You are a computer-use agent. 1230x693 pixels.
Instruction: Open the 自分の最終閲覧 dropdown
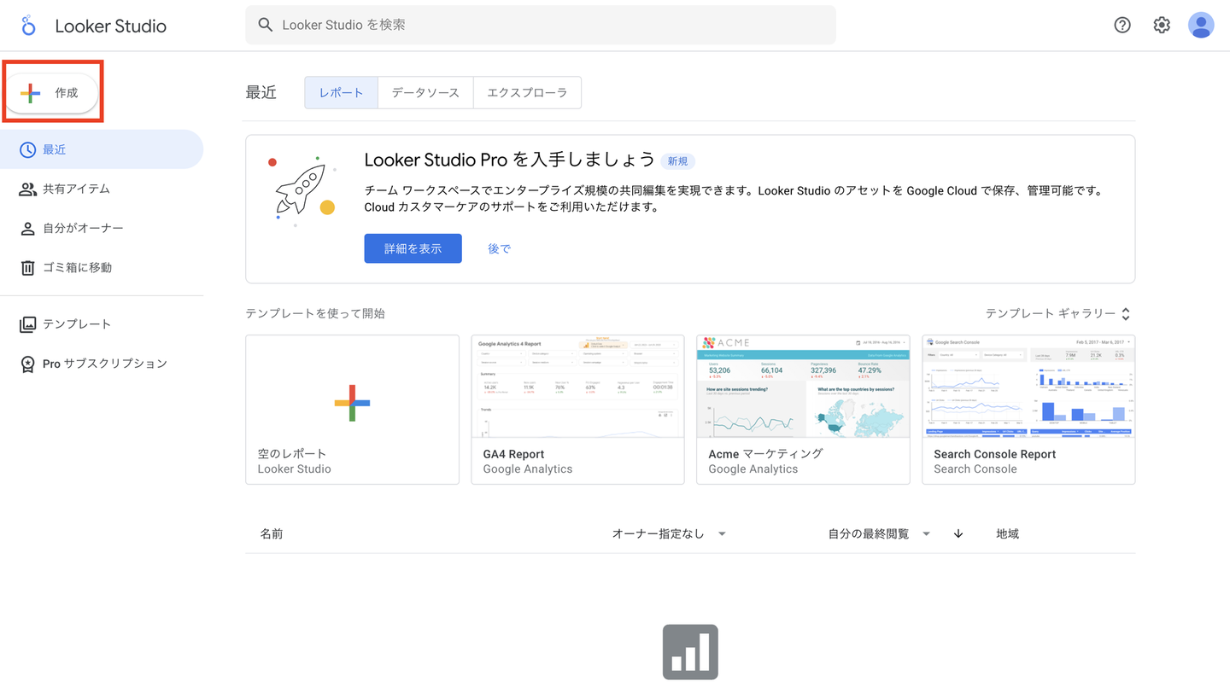point(880,534)
